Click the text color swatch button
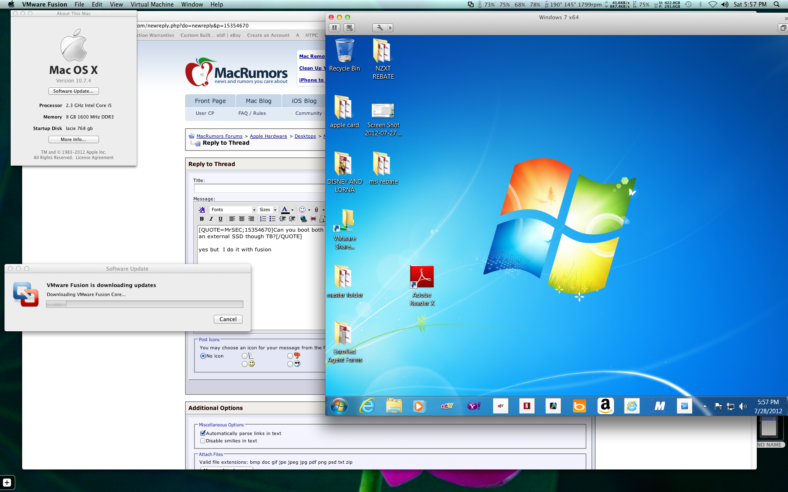 285,210
